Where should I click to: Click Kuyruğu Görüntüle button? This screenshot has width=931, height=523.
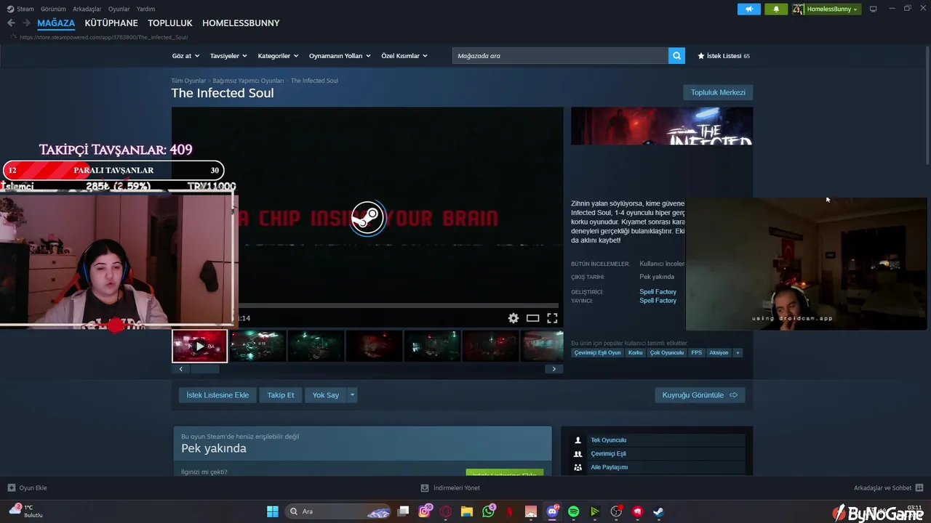[700, 395]
